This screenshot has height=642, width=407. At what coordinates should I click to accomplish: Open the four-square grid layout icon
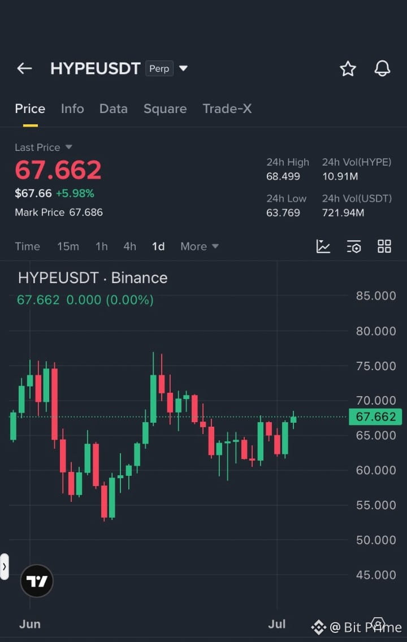[384, 246]
